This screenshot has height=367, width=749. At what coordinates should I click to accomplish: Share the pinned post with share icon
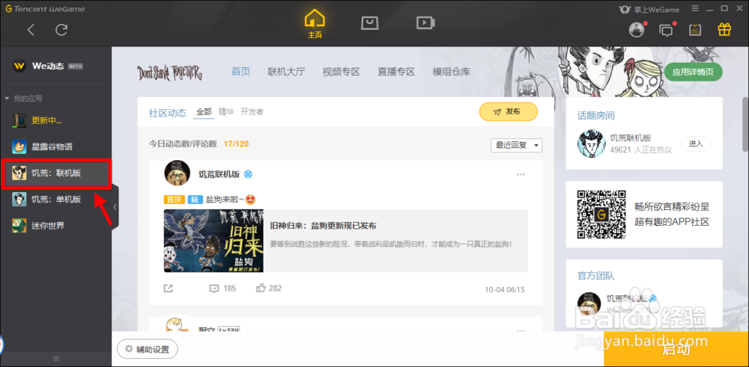168,289
